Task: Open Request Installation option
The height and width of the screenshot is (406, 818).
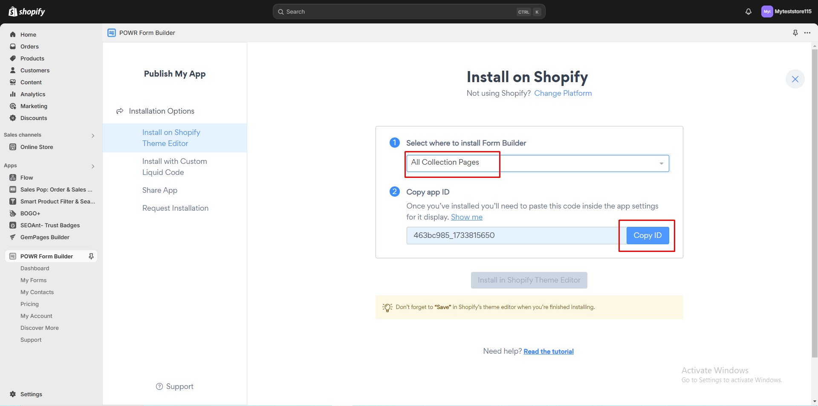Action: click(175, 208)
